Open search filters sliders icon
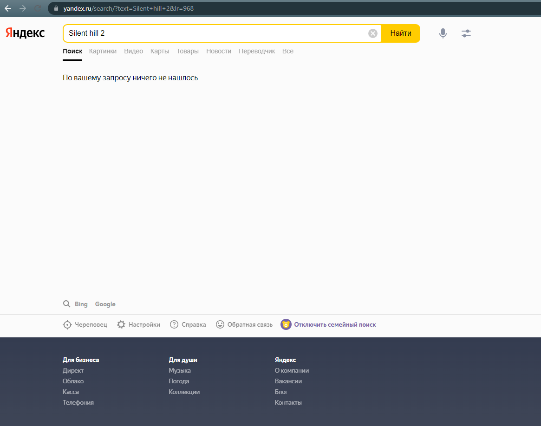Screen dimensions: 541x426 [466, 33]
